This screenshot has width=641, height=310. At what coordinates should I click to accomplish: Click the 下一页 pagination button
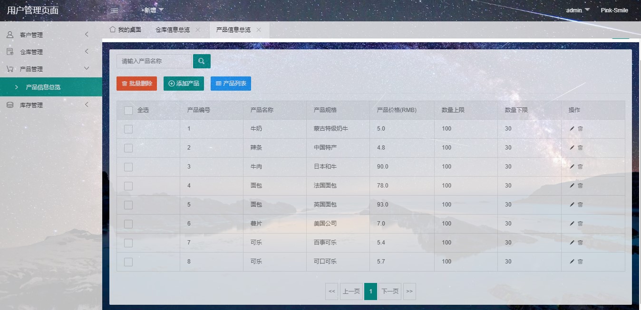point(389,291)
